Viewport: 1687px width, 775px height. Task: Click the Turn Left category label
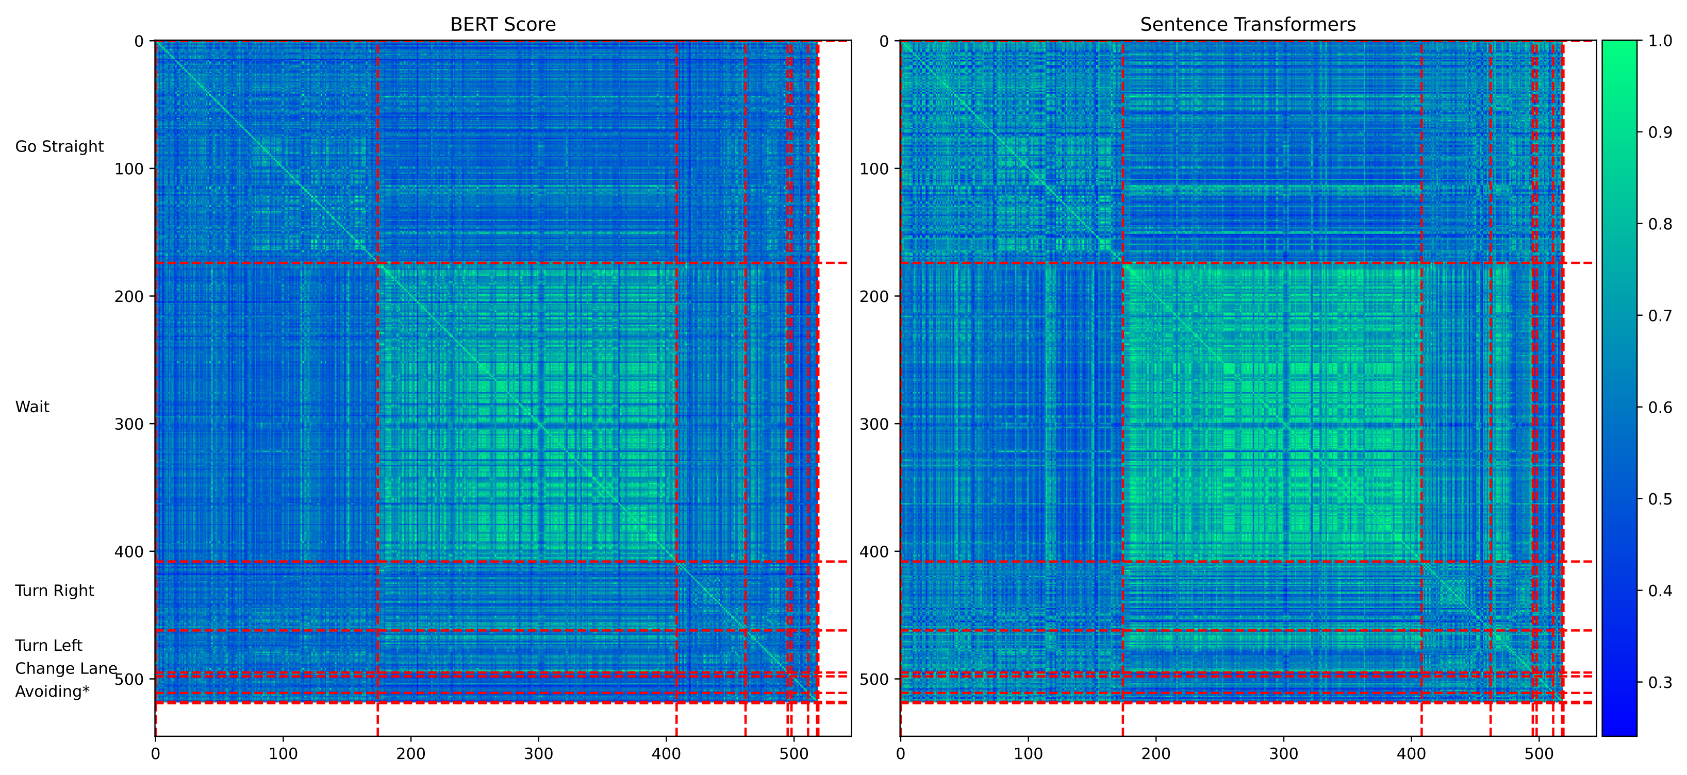(48, 646)
